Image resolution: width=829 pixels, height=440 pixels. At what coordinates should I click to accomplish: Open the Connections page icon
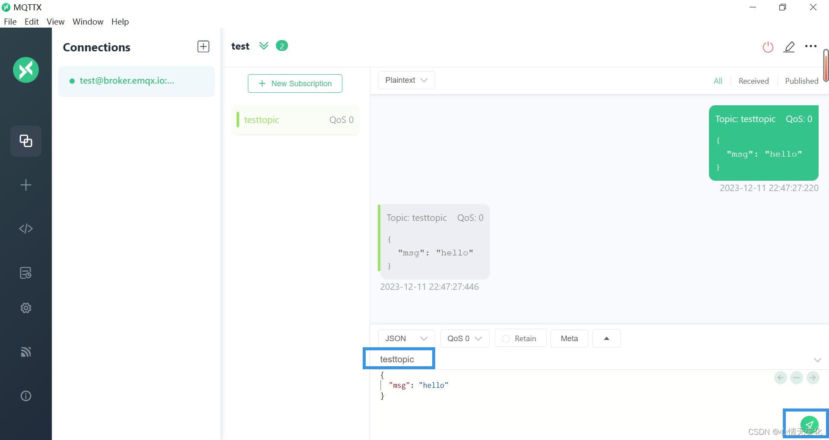click(26, 141)
